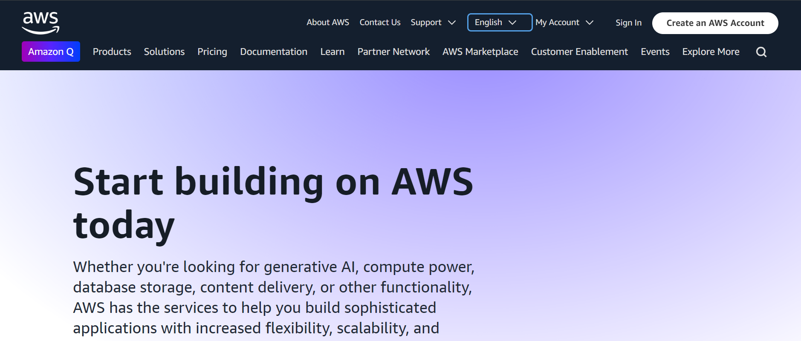Screen dimensions: 801x341
Task: Open Explore More
Action: point(710,52)
